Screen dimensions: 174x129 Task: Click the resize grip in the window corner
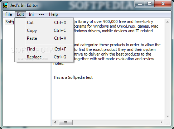168,123
